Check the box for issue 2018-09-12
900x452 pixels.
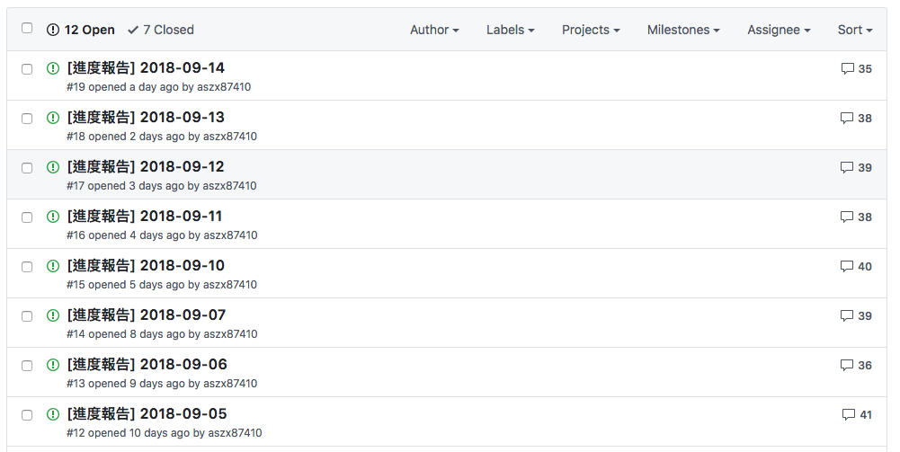coord(27,168)
